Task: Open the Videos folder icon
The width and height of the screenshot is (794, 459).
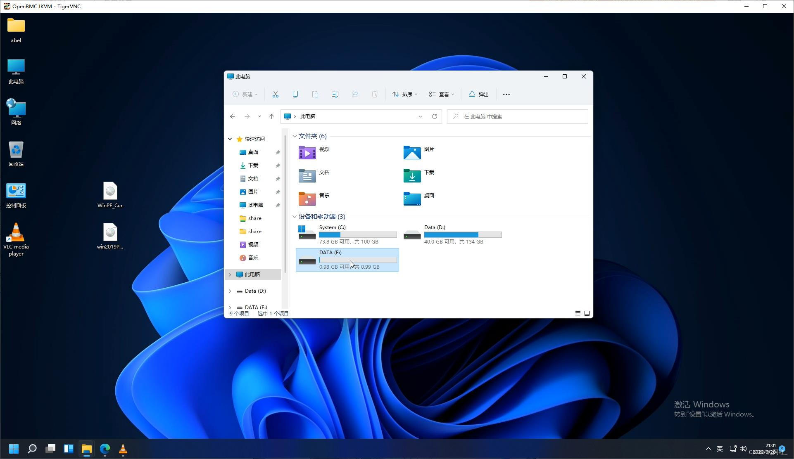Action: [307, 153]
